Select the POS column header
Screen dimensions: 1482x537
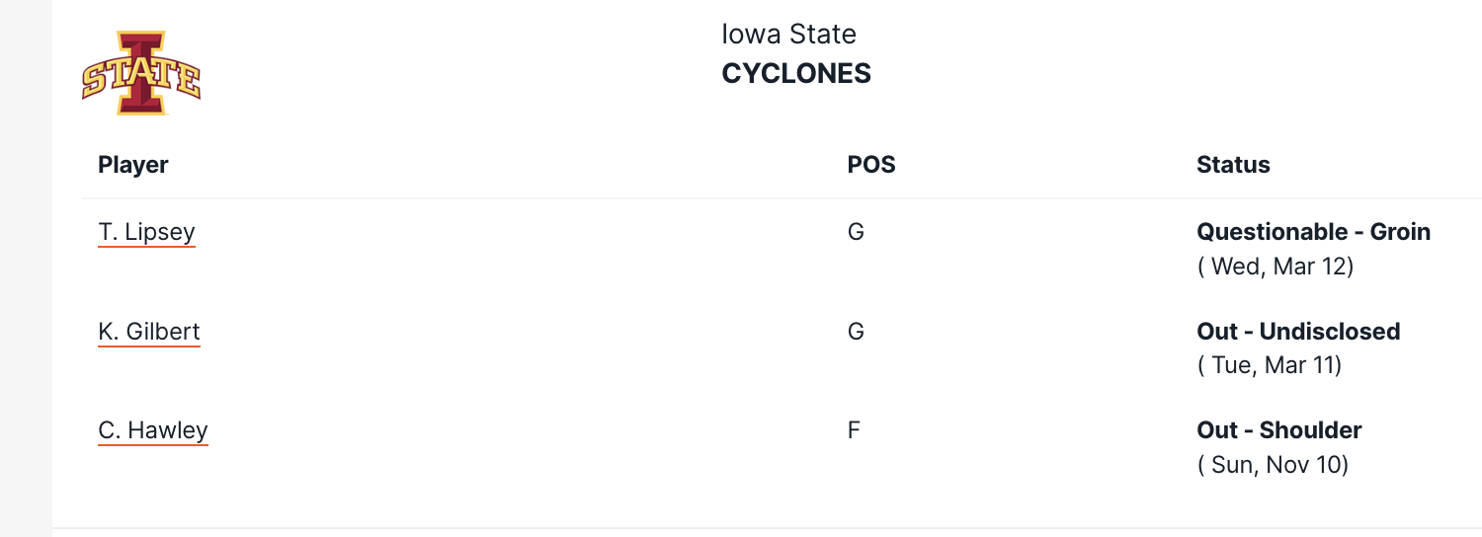coord(871,164)
